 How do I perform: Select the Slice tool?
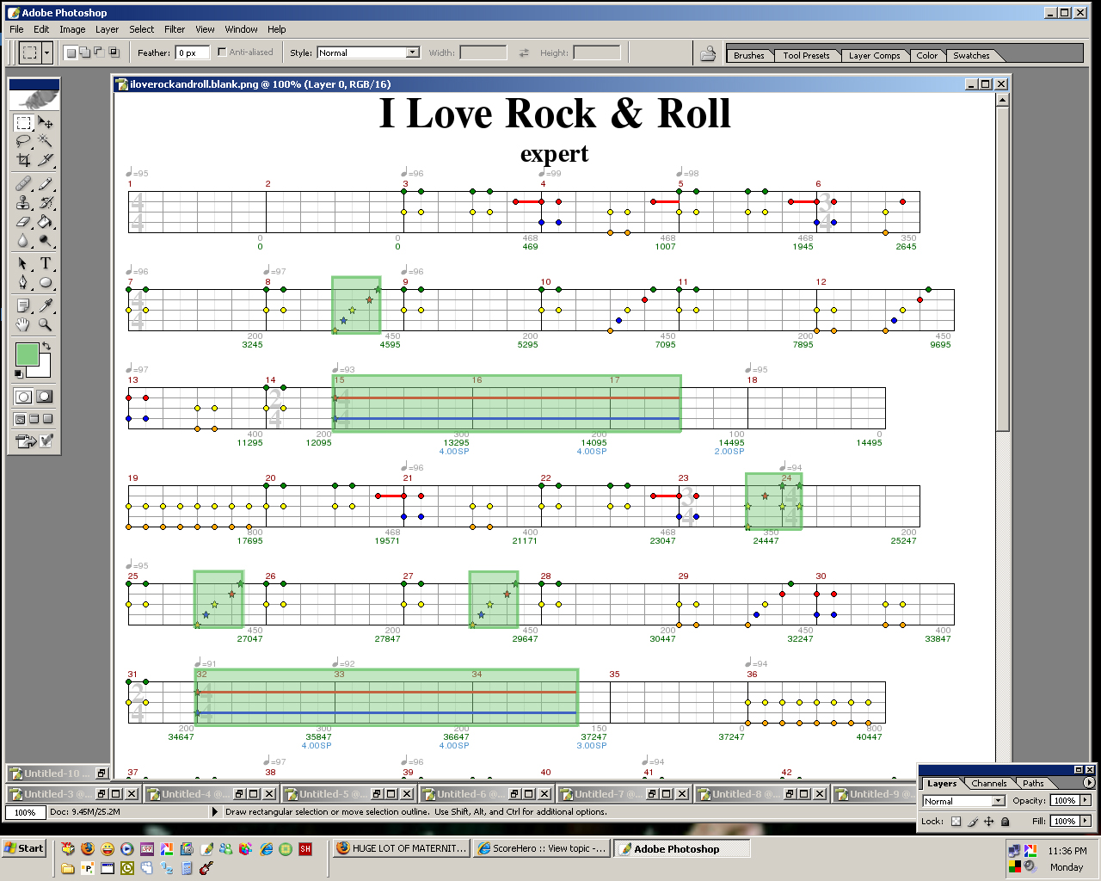point(46,159)
